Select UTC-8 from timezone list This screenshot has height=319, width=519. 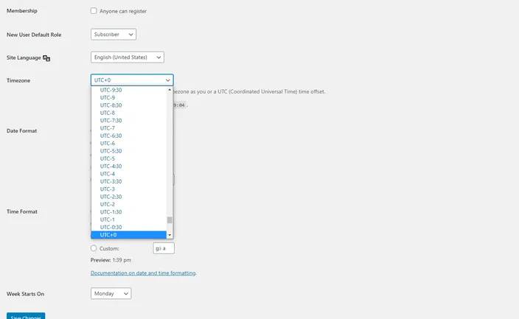tap(129, 113)
